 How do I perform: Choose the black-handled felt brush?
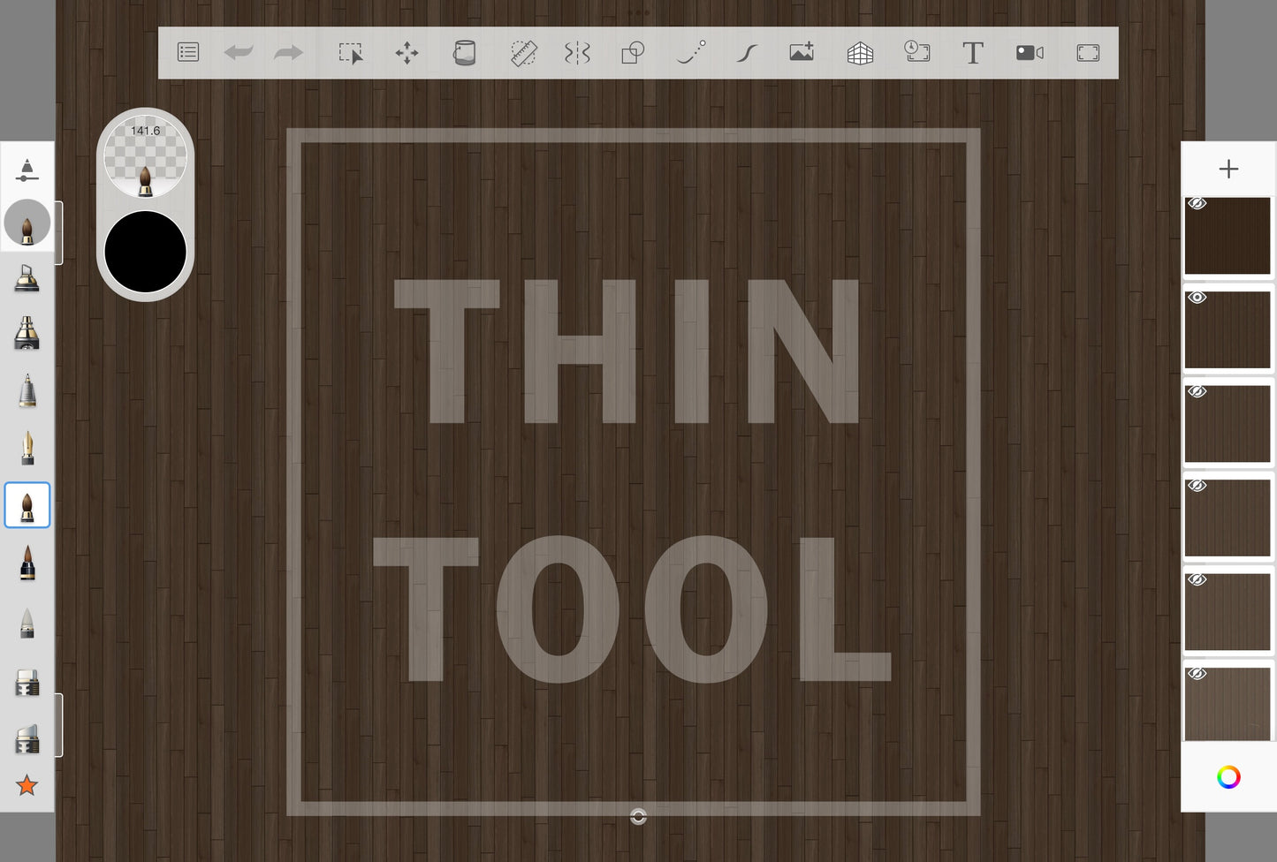tap(27, 563)
